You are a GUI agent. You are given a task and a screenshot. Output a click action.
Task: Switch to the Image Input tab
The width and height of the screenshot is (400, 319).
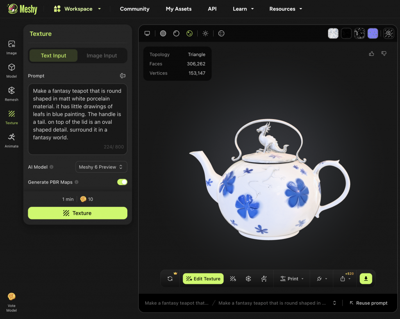coord(102,56)
